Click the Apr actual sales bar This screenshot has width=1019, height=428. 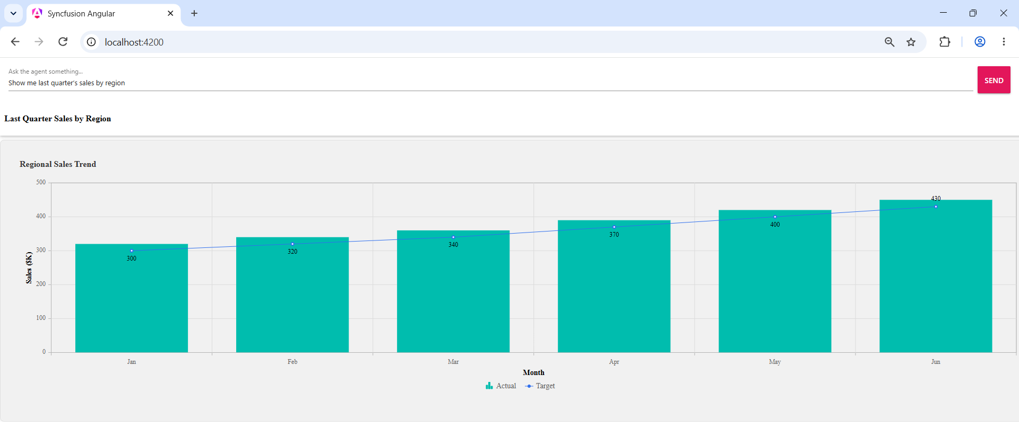[x=614, y=286]
